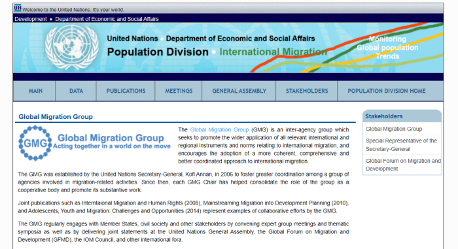Open the DATA navigation tab
This screenshot has width=458, height=249.
(76, 91)
